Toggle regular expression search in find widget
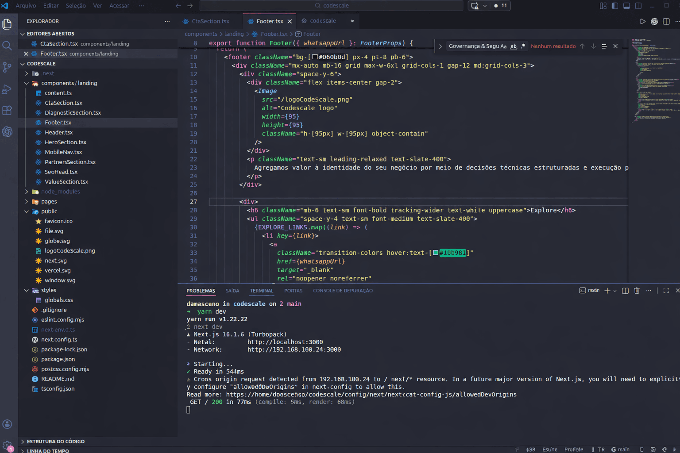680x453 pixels. 523,46
